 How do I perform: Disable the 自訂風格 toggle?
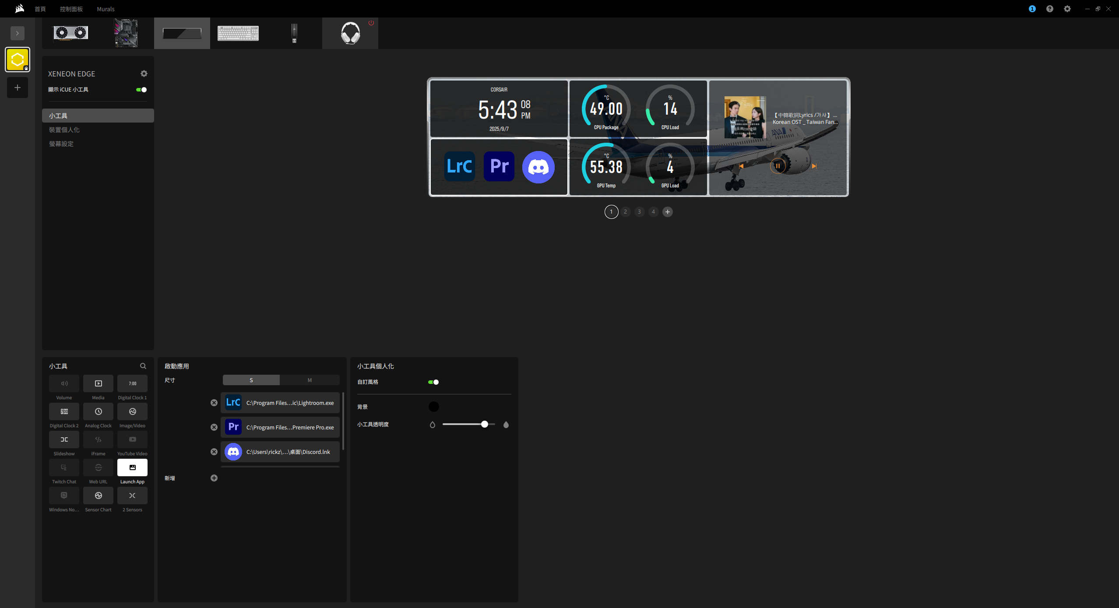coord(433,382)
